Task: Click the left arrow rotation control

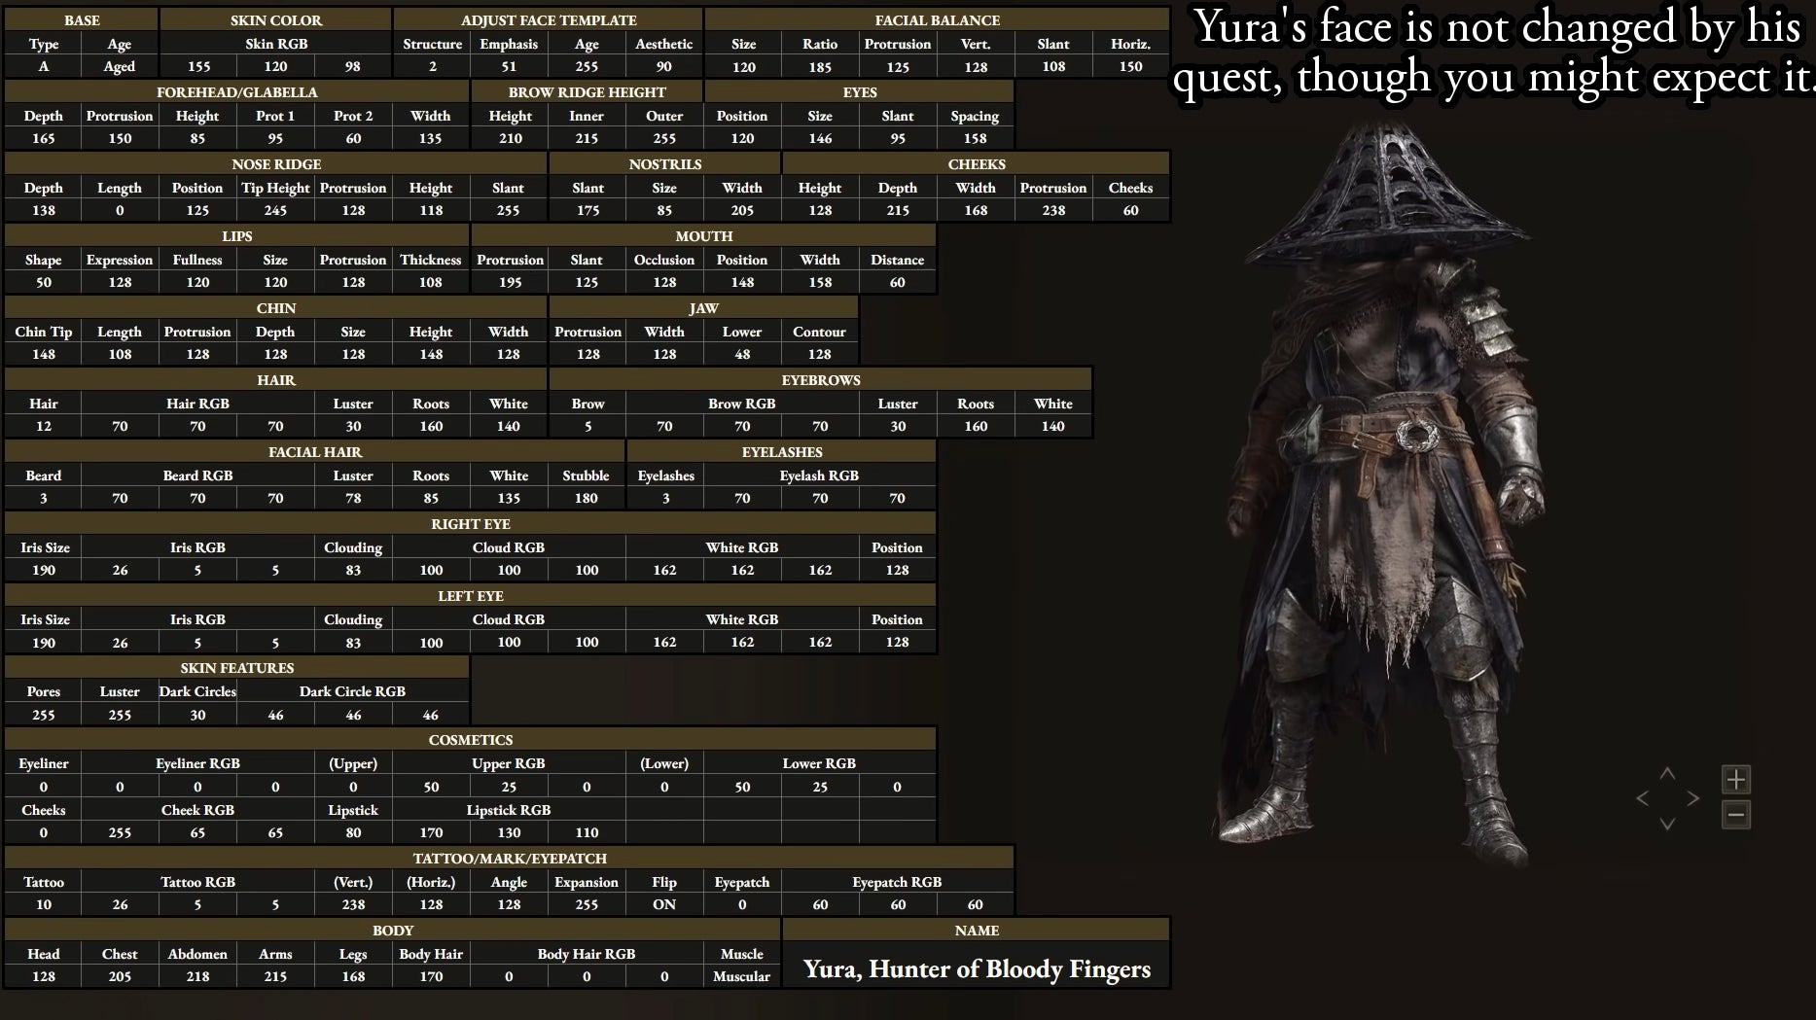Action: [x=1643, y=798]
